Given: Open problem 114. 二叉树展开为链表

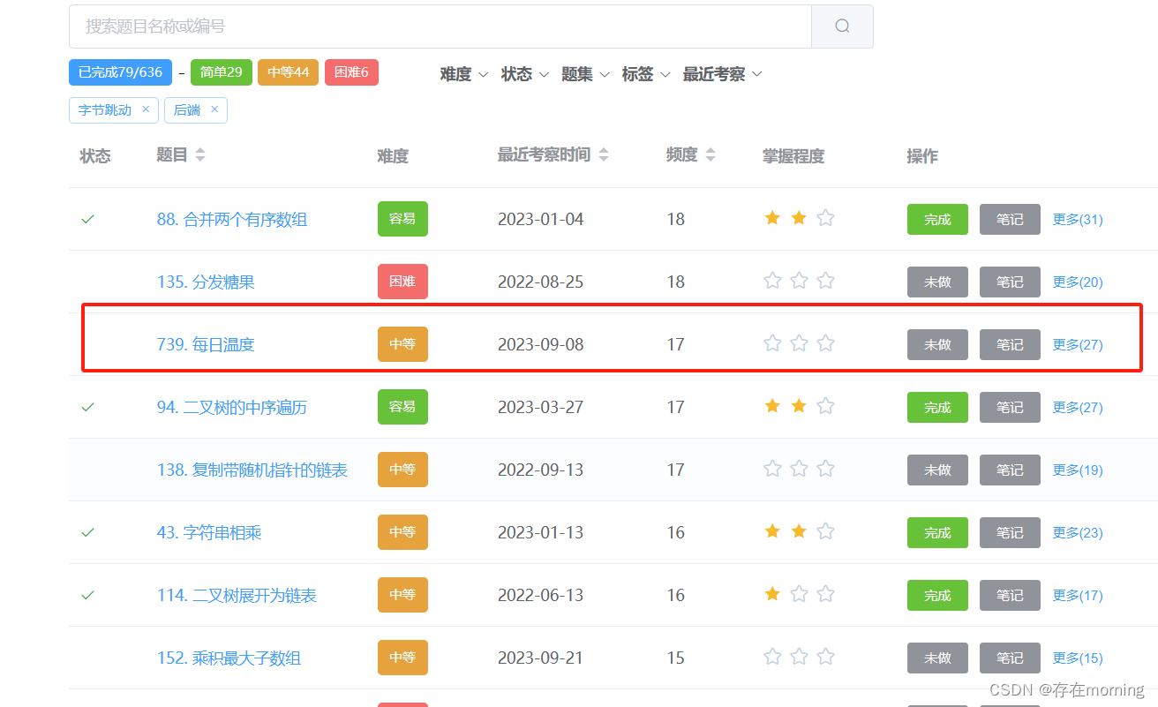Looking at the screenshot, I should (237, 596).
